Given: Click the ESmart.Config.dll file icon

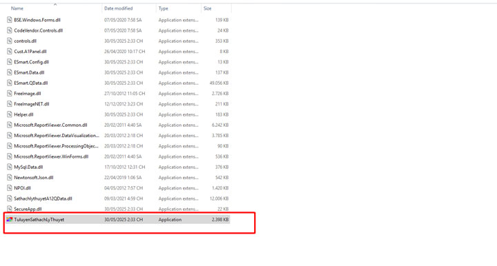Looking at the screenshot, I should [x=10, y=62].
